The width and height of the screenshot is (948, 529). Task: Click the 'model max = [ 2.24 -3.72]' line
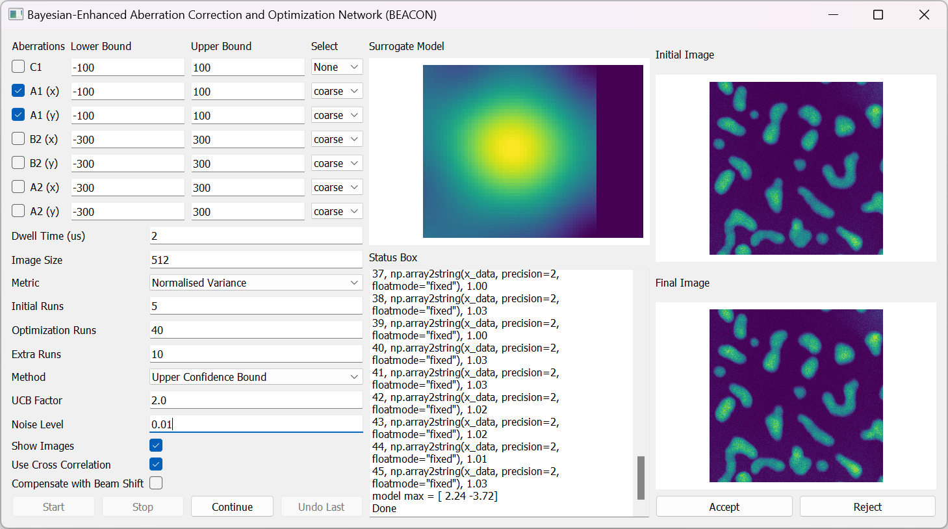[x=435, y=496]
